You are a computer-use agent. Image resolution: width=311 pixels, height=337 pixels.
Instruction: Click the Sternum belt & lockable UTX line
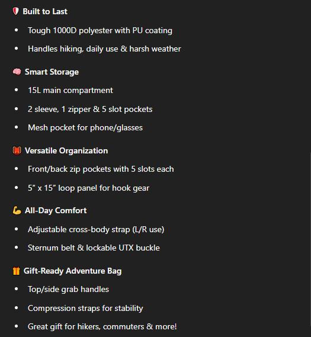coord(94,248)
